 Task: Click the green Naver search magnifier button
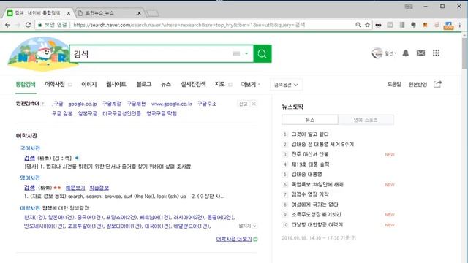tap(263, 53)
